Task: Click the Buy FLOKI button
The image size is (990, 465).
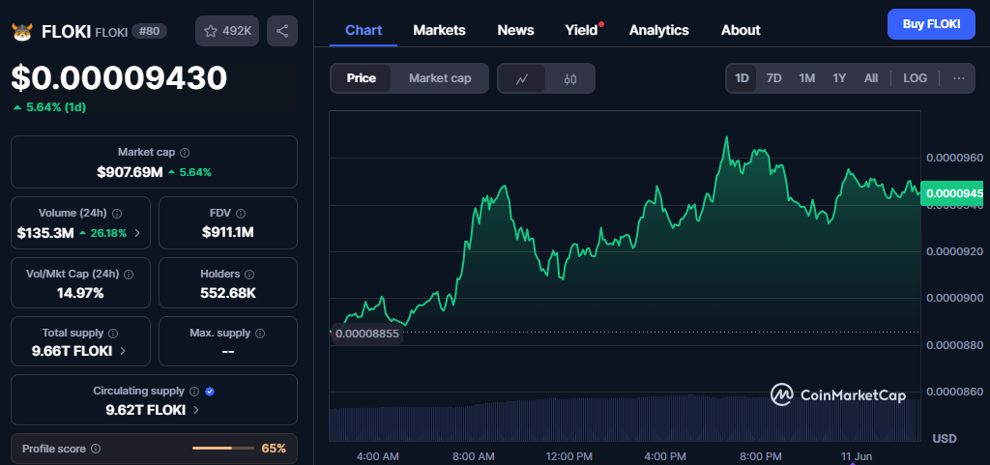Action: 931,24
